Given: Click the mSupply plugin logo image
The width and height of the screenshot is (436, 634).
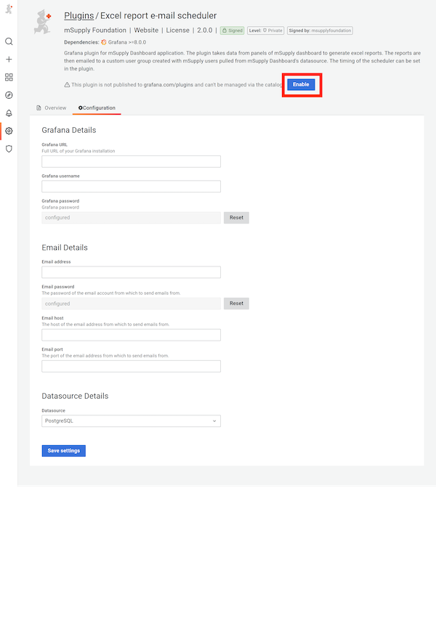Looking at the screenshot, I should (44, 23).
